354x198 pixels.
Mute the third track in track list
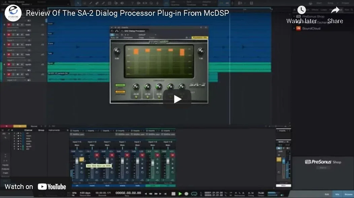9,45
